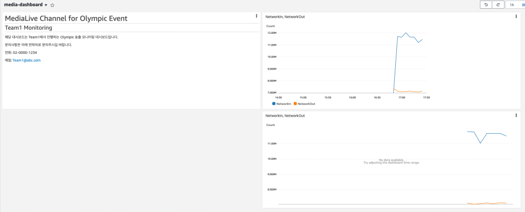The image size is (525, 212).
Task: Open the media-dashboard name dropdown arrow
Action: (x=46, y=5)
